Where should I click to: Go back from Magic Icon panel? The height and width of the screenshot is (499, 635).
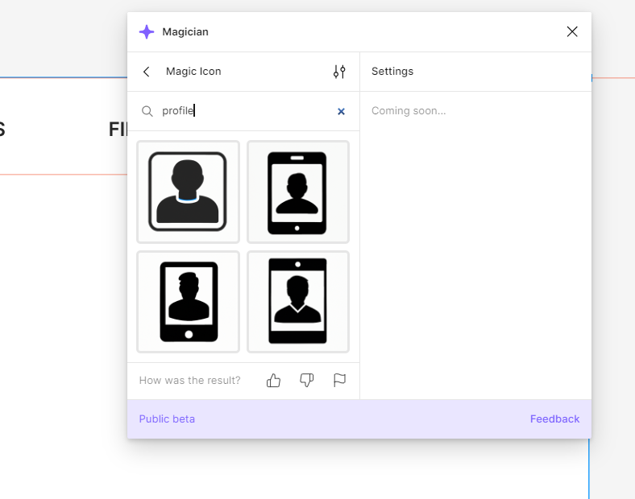pyautogui.click(x=147, y=72)
